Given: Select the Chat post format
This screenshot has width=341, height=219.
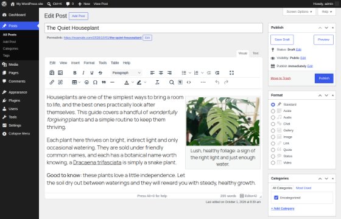Looking at the screenshot, I should (273, 124).
